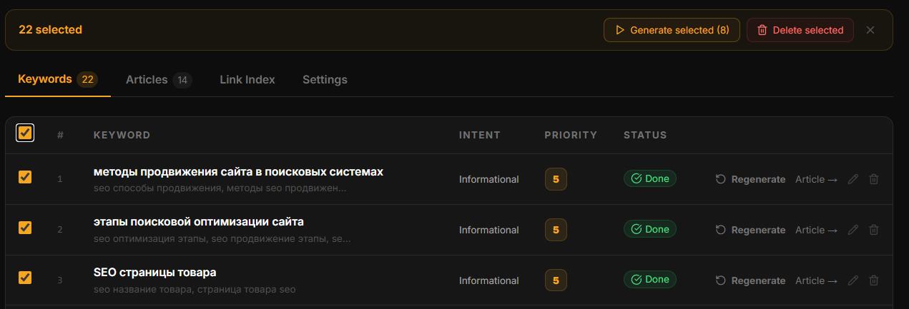This screenshot has height=309, width=909.
Task: Toggle the select-all checkbox in header
Action: point(25,133)
